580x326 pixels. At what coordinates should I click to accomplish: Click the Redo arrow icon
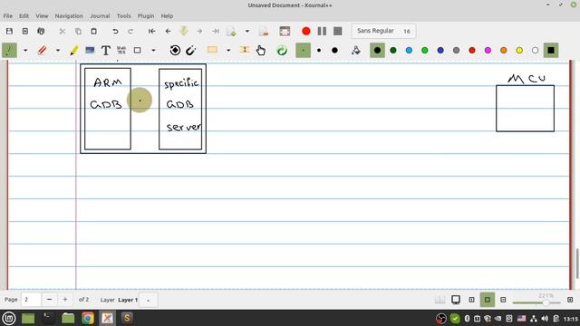tap(130, 32)
